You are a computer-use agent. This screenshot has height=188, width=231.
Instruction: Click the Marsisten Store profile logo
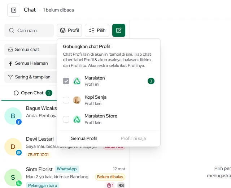pyautogui.click(x=77, y=119)
